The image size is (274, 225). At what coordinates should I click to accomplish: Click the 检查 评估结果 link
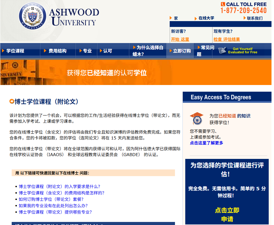point(226,39)
